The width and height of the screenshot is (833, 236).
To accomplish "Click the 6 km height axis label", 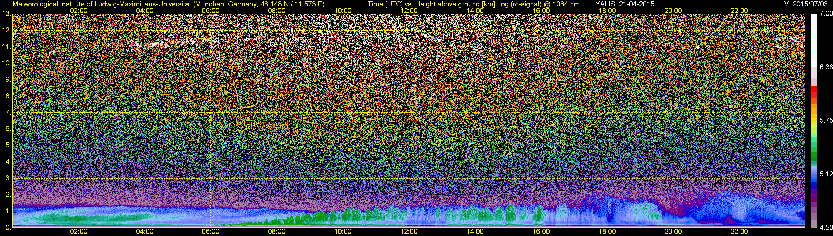I will pyautogui.click(x=8, y=129).
